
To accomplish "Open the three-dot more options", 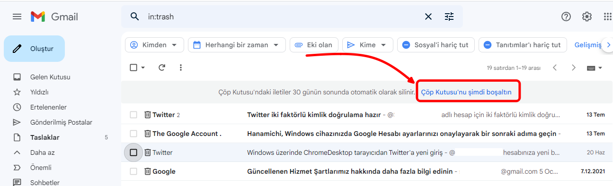I will click(x=181, y=68).
